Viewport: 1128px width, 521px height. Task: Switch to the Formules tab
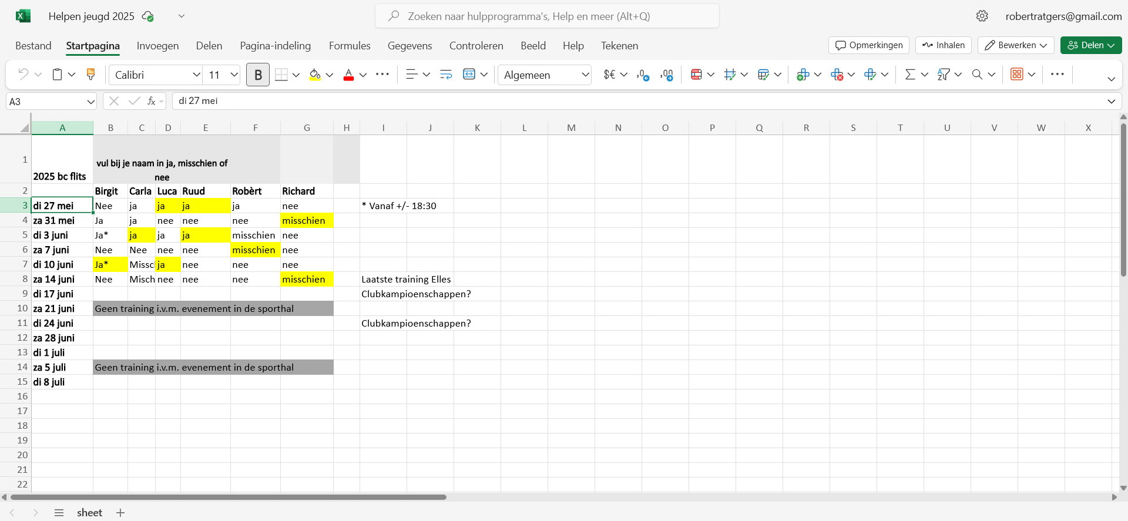click(x=350, y=46)
